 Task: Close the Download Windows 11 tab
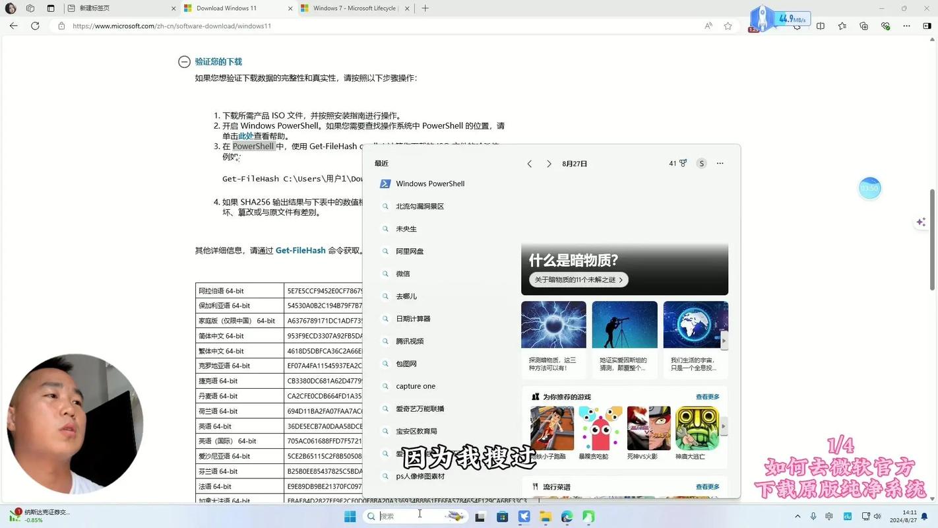tap(290, 9)
